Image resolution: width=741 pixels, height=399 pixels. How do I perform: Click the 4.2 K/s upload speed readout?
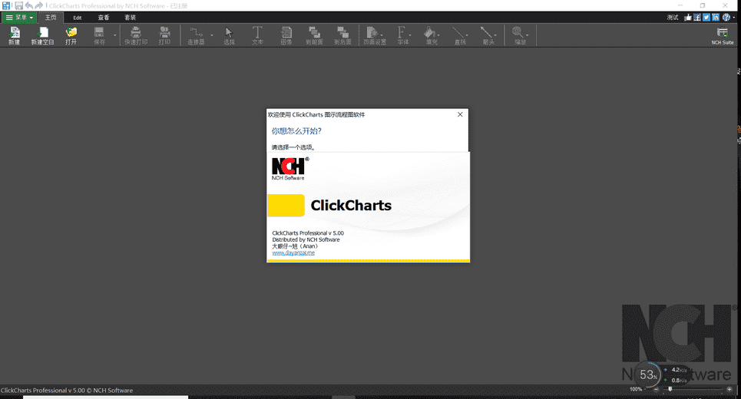coord(679,370)
